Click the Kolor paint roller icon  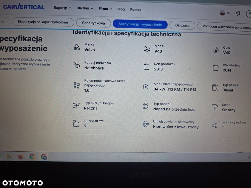(215, 107)
